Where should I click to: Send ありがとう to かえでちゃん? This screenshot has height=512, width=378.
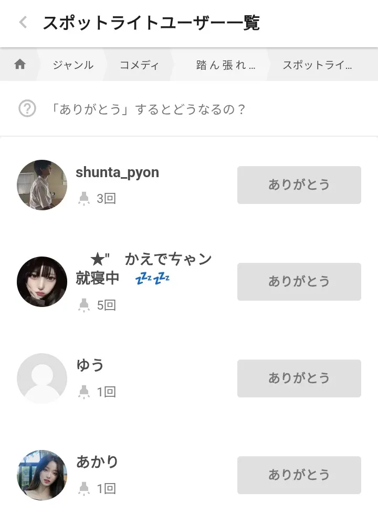(299, 282)
